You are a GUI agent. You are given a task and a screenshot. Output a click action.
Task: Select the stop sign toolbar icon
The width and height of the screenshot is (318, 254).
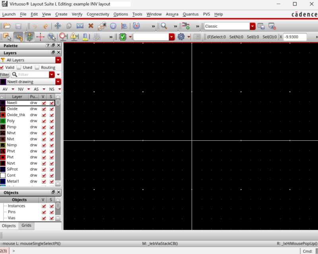(x=62, y=36)
